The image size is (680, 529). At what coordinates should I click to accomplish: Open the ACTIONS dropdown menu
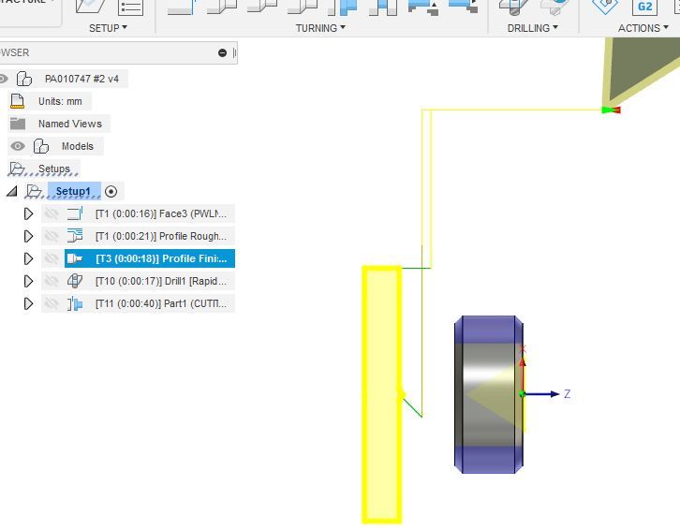click(643, 28)
